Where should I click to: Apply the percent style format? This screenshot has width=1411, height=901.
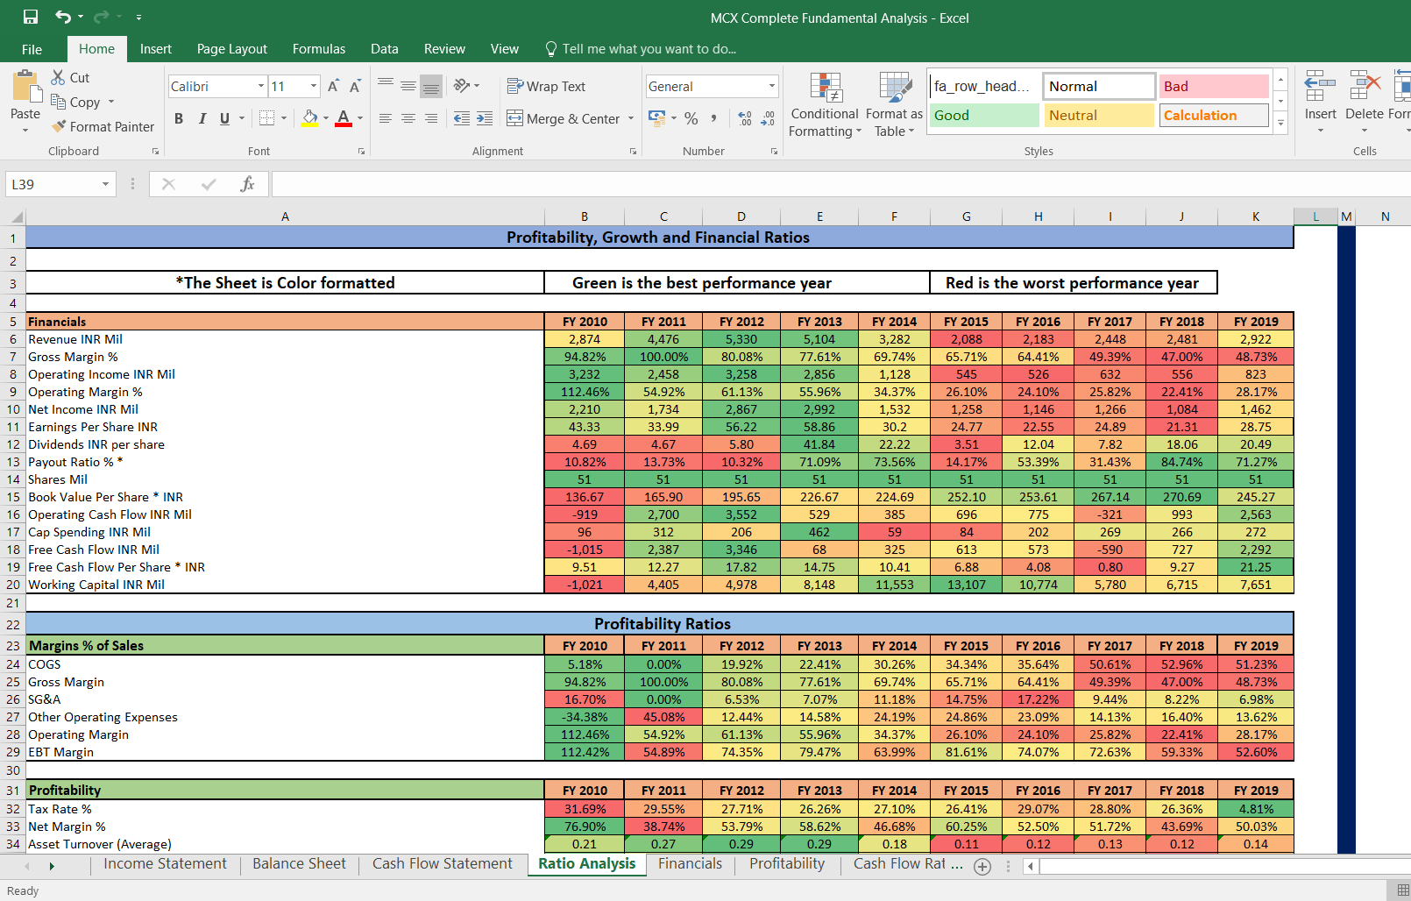691,118
